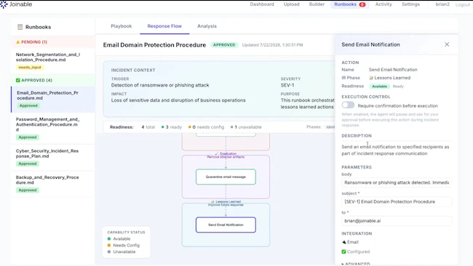Click the '1 unavailable' readiness count

[x=246, y=127]
